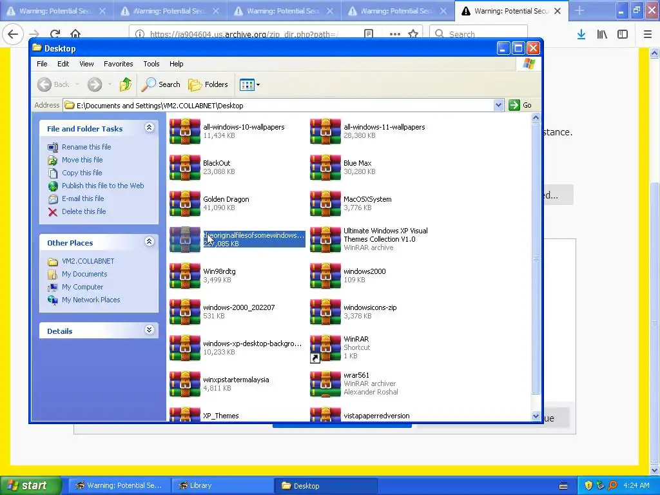Click Delete this file link
Screen dimensions: 660x495
(84, 211)
